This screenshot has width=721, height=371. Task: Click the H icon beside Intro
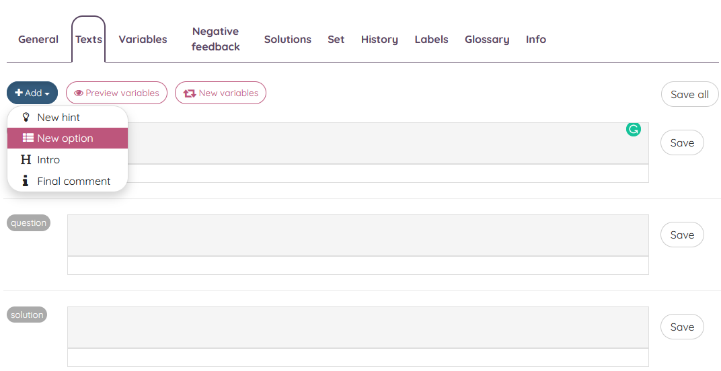point(26,160)
